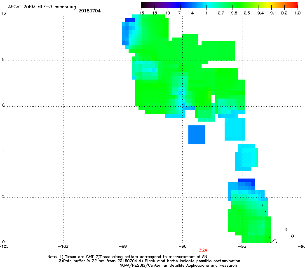Click the latitude axis label 4
Screen dimensions: 305x268
click(3, 151)
